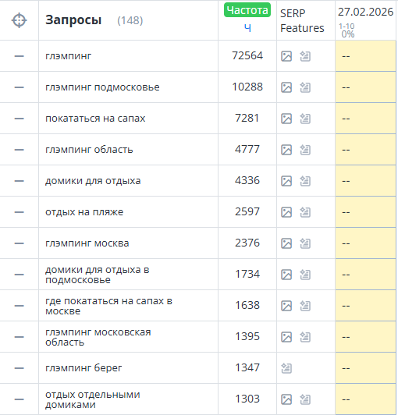The image size is (398, 415).
Task: Select the query глэмпинг область
Action: (89, 150)
